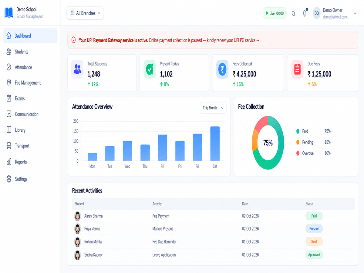Click the Leave Application activity

point(164,255)
